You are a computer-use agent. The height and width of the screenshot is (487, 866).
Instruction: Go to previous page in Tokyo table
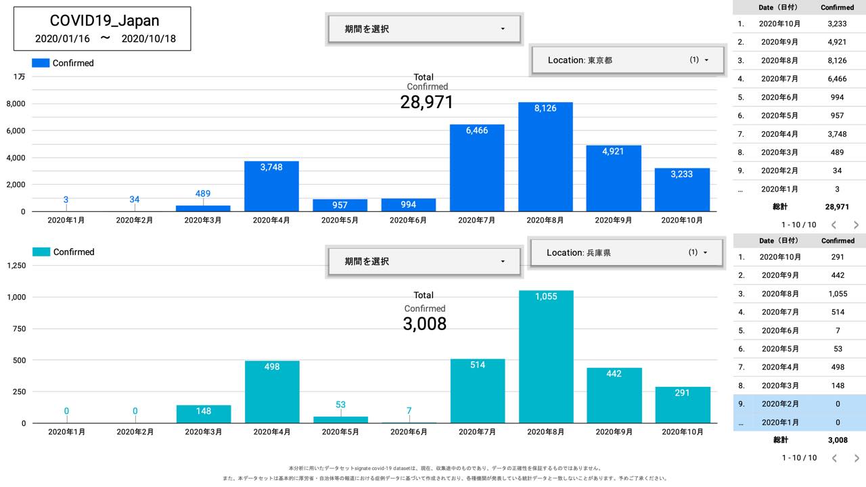click(x=834, y=225)
